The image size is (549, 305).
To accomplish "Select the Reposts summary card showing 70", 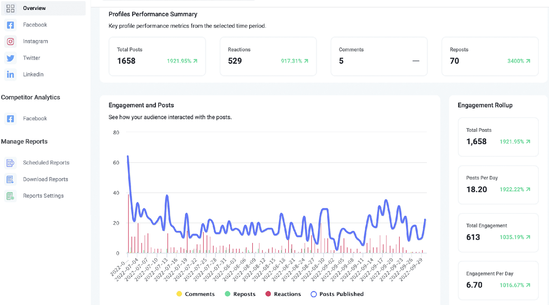I will pos(490,56).
